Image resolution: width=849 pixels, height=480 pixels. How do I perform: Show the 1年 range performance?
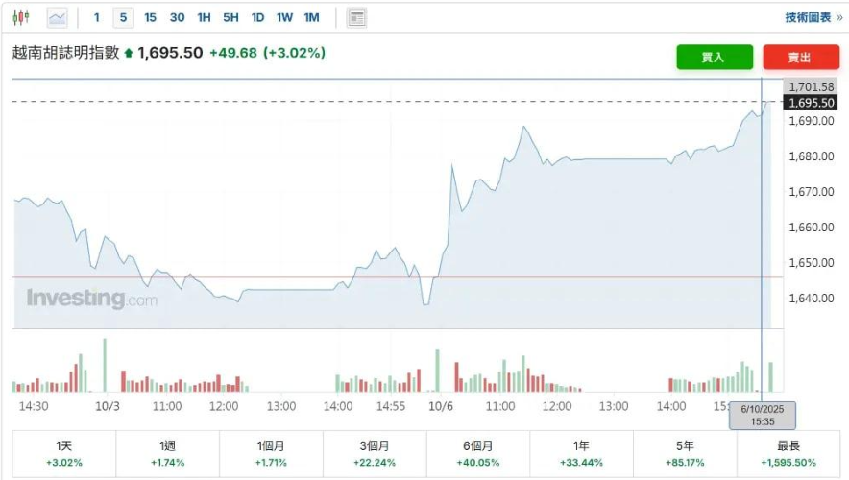(x=581, y=454)
